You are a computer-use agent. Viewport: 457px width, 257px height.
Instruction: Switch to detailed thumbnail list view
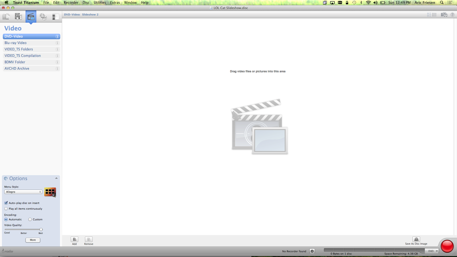(x=429, y=15)
